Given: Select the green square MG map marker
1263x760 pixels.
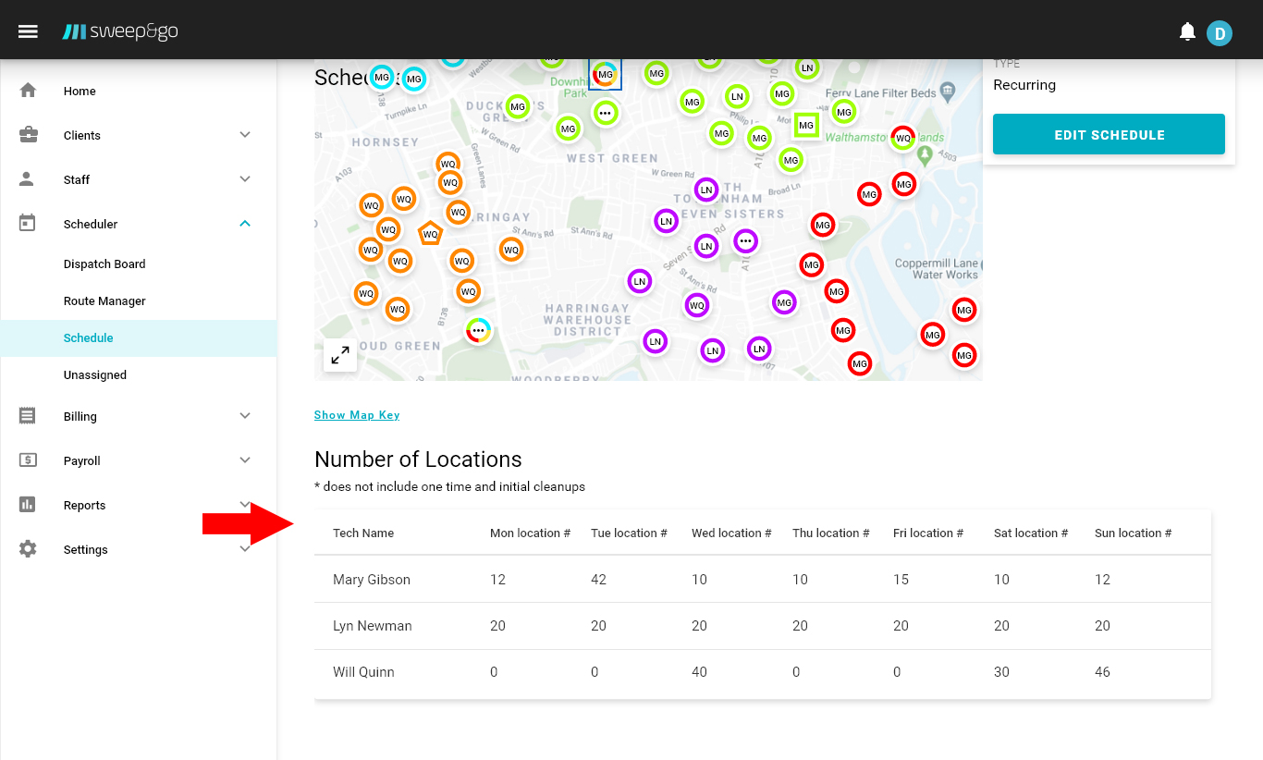Looking at the screenshot, I should 806,125.
